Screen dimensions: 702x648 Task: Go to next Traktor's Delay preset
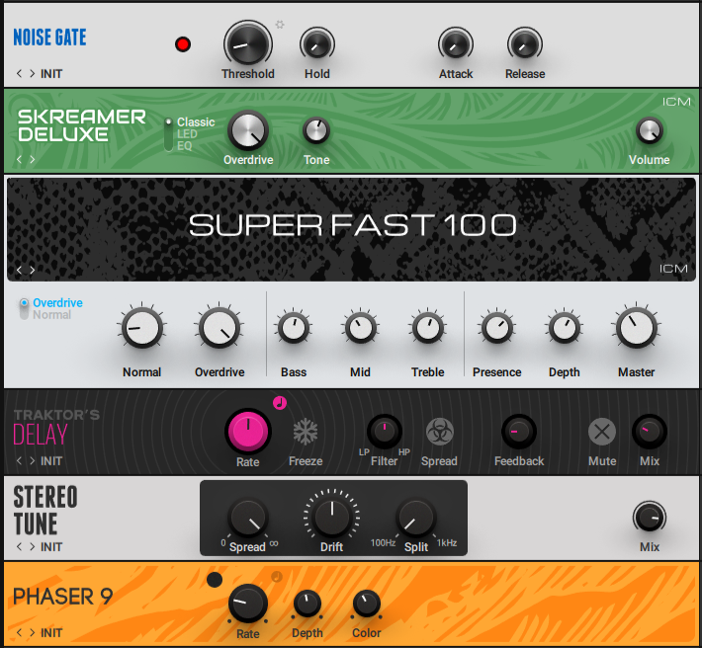(x=33, y=460)
